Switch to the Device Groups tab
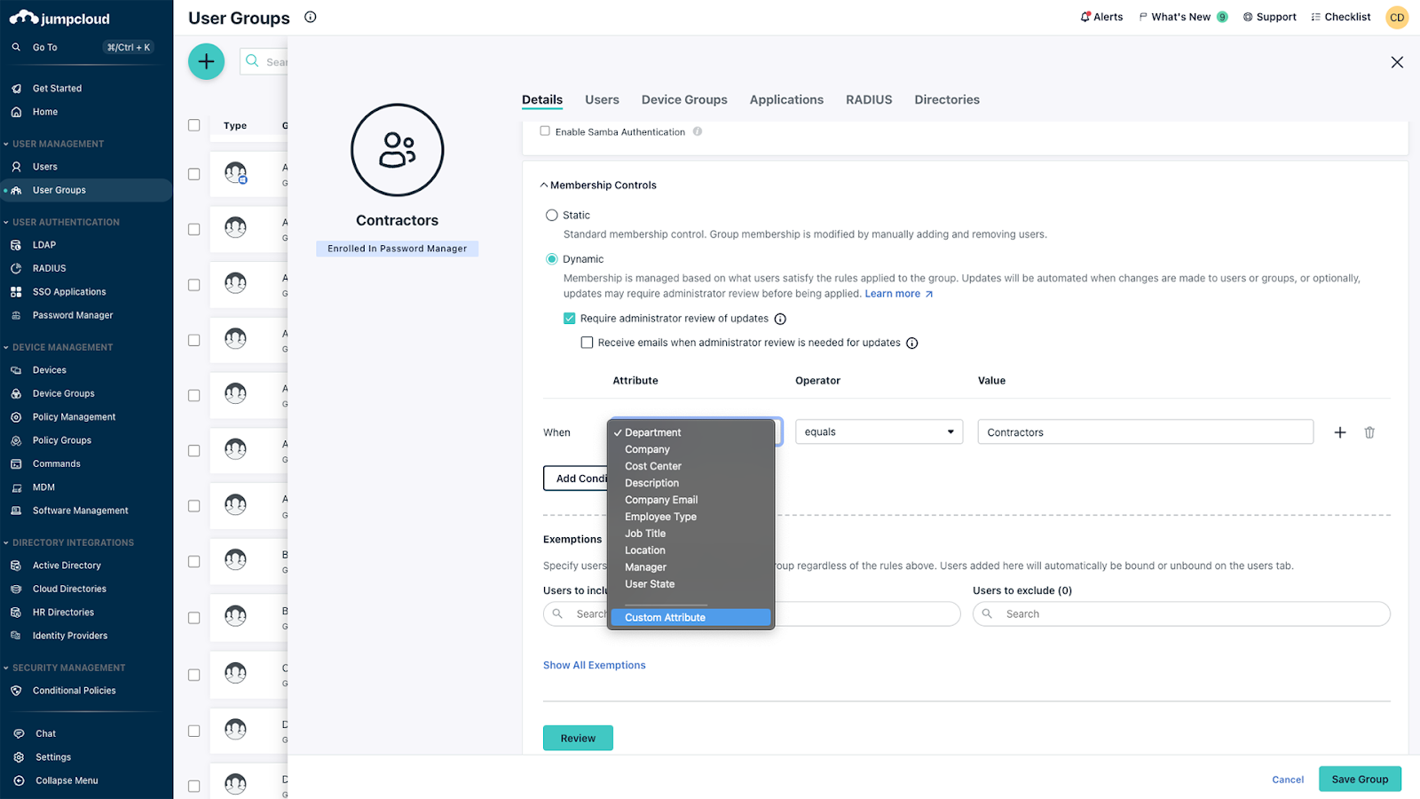The image size is (1420, 799). click(684, 99)
